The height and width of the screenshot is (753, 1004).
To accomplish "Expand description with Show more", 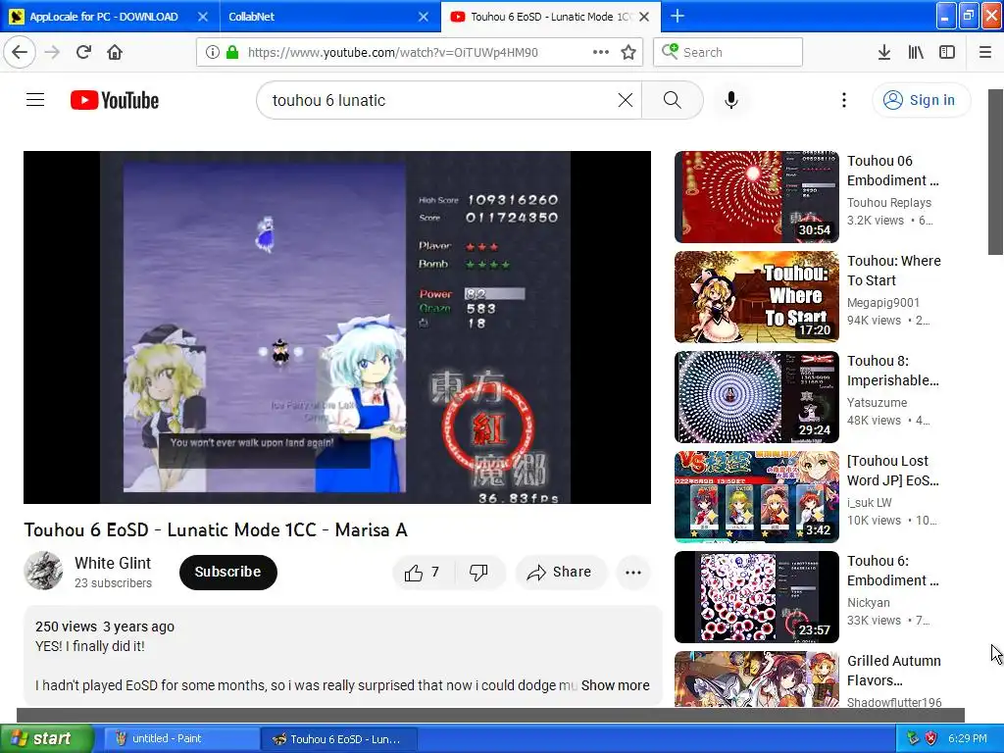I will click(616, 685).
